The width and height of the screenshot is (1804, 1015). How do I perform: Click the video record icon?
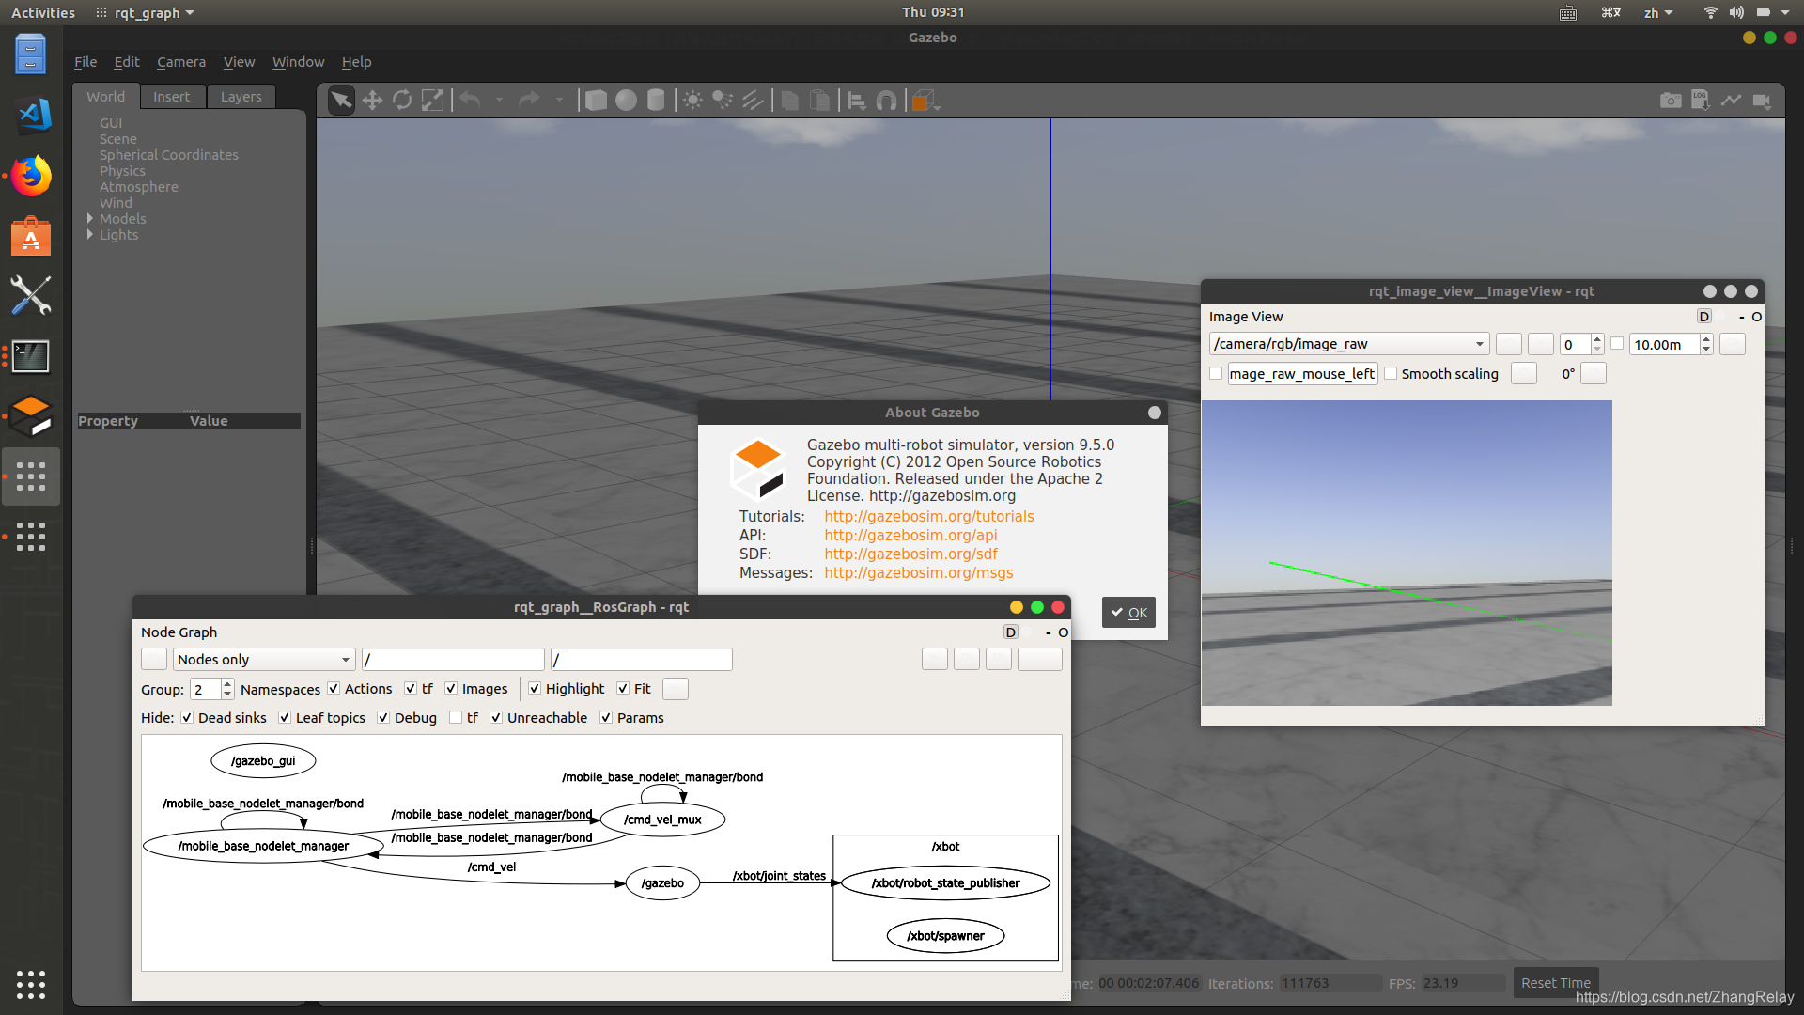(x=1762, y=101)
